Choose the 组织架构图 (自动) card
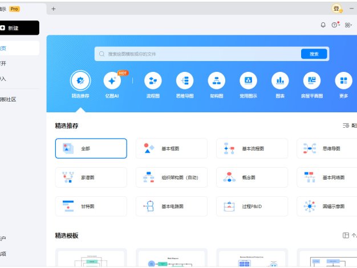 (x=172, y=177)
